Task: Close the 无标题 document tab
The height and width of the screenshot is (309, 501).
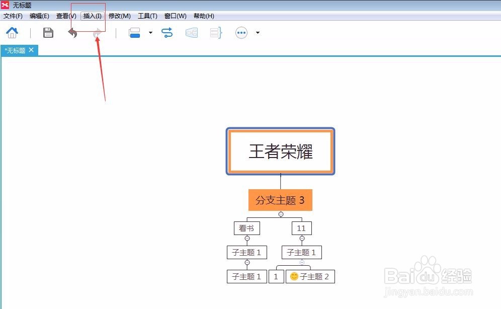Action: click(31, 50)
